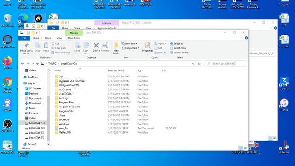Open the Open command dropdown
This screenshot has width=295, height=166.
click(x=160, y=44)
